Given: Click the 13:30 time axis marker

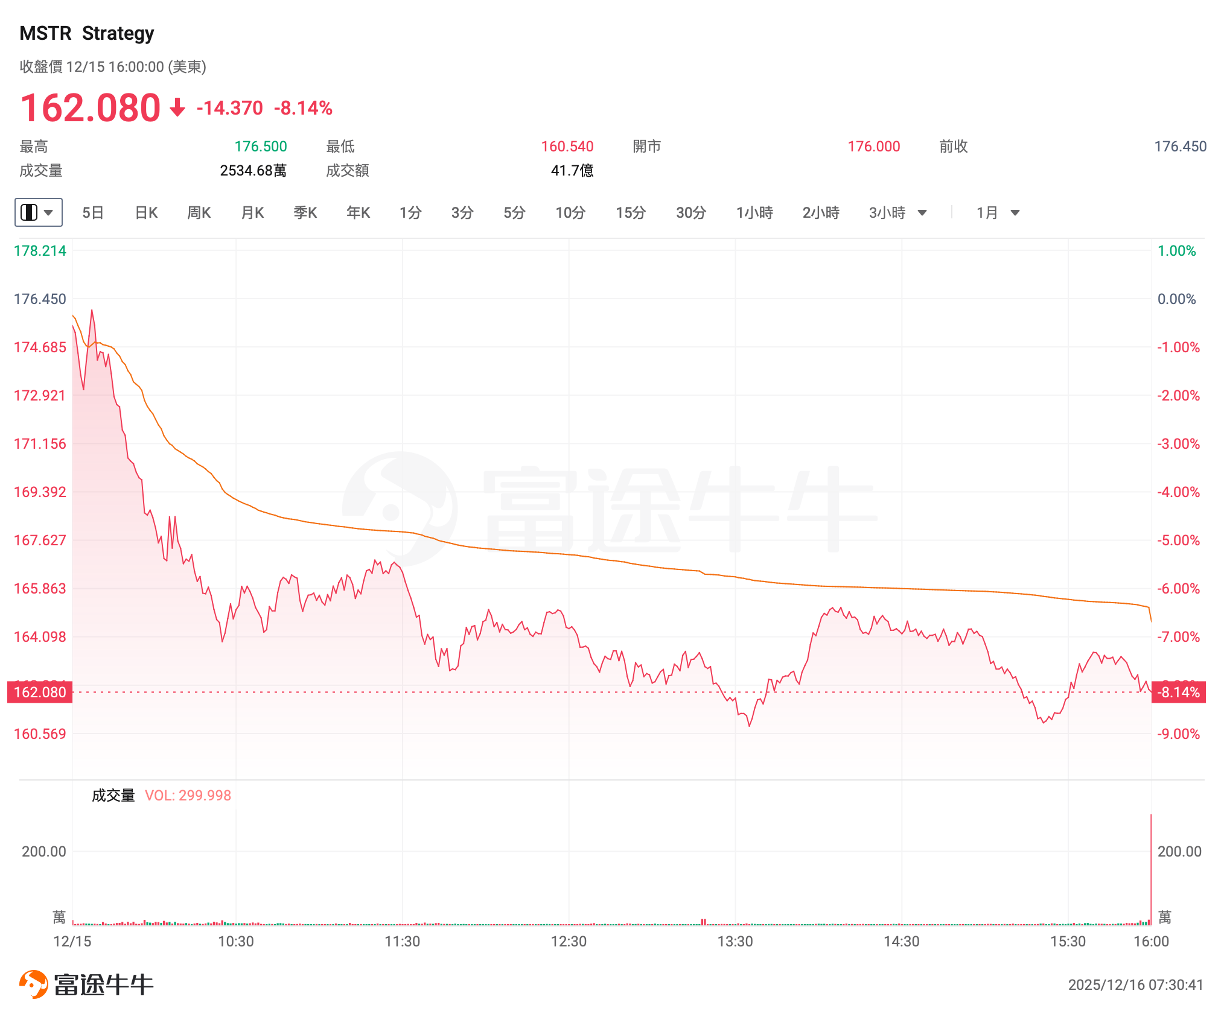Looking at the screenshot, I should (x=735, y=942).
